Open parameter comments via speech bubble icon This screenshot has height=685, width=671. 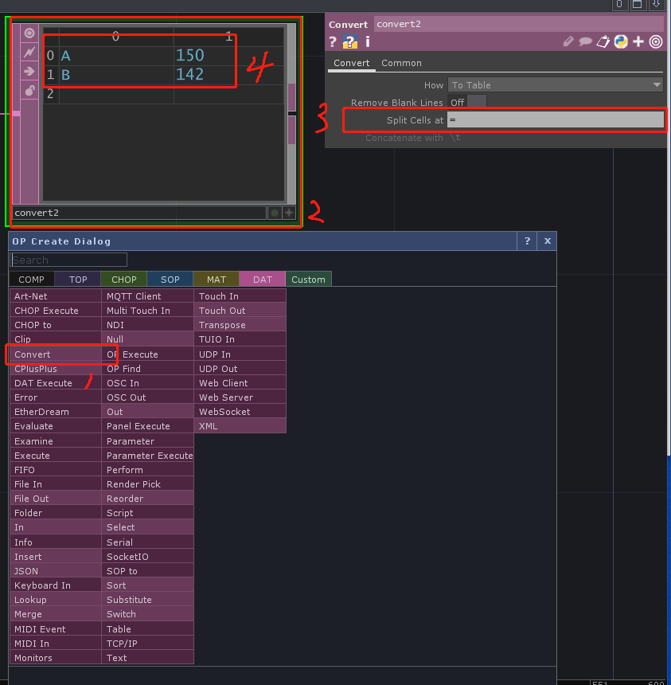click(584, 41)
